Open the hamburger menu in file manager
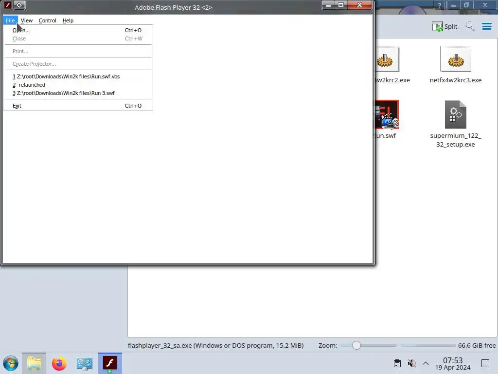 (x=486, y=26)
